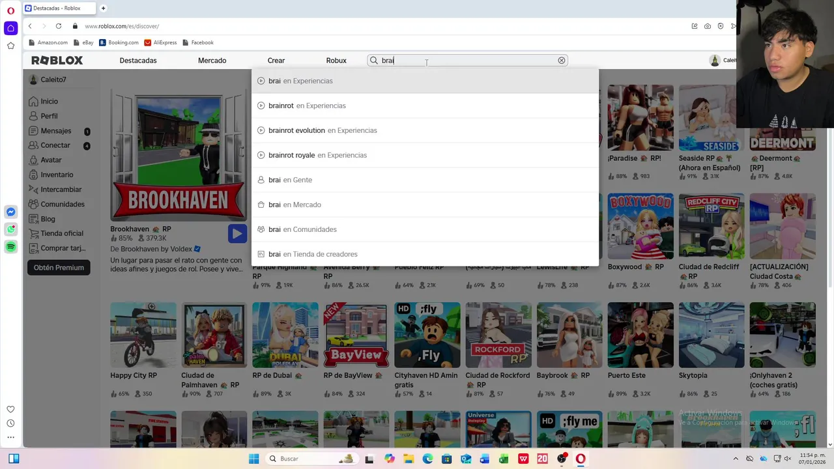
Task: Open Comprar tarjeta gift card icon
Action: [x=33, y=248]
